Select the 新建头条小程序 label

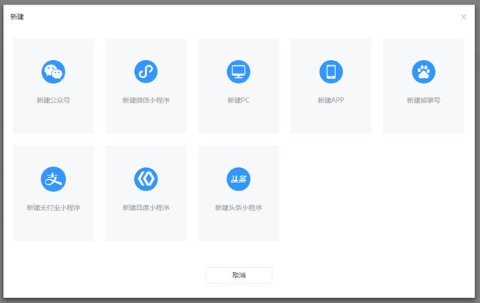(238, 208)
